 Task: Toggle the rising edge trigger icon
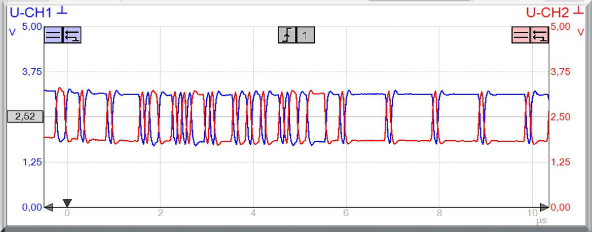pos(287,35)
